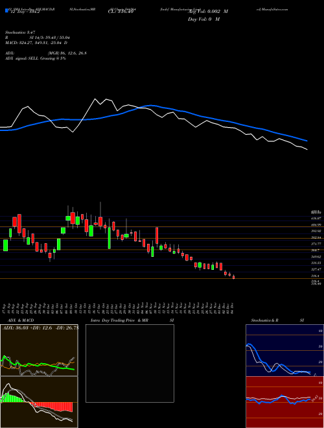Click the 404.99 price axis label
This screenshot has width=324, height=428.
click(316, 224)
